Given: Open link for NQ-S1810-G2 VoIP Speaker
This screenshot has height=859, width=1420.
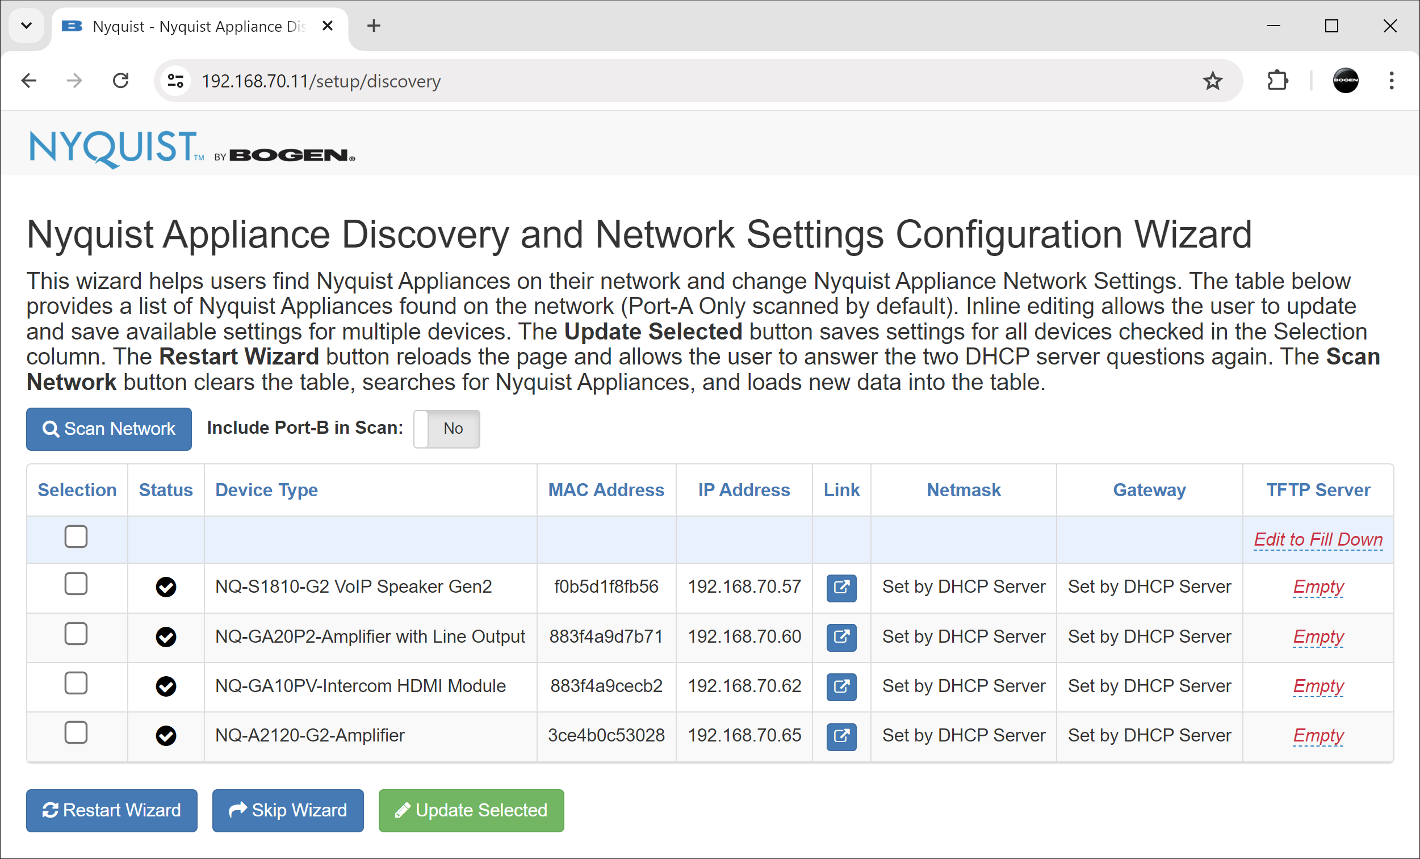Looking at the screenshot, I should [x=841, y=588].
